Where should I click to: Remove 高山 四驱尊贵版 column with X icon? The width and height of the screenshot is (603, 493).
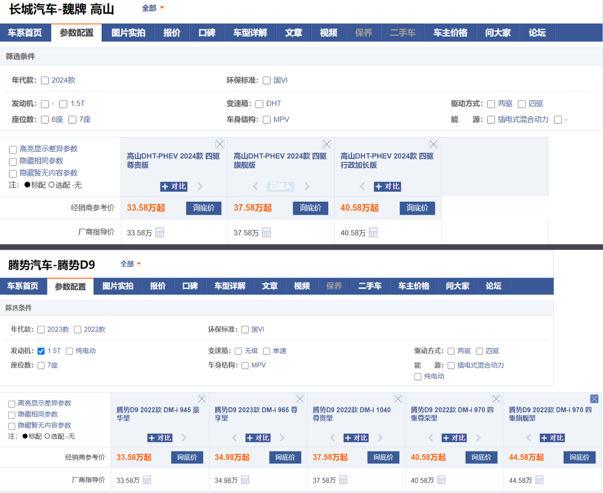[220, 144]
